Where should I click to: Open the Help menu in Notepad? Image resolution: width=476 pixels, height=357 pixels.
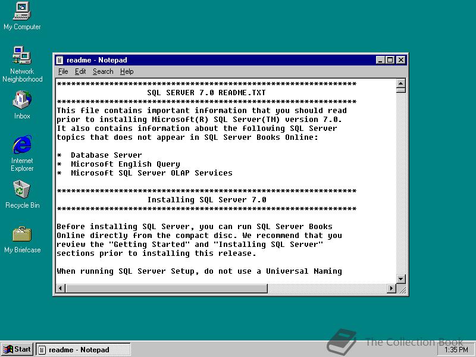point(127,71)
